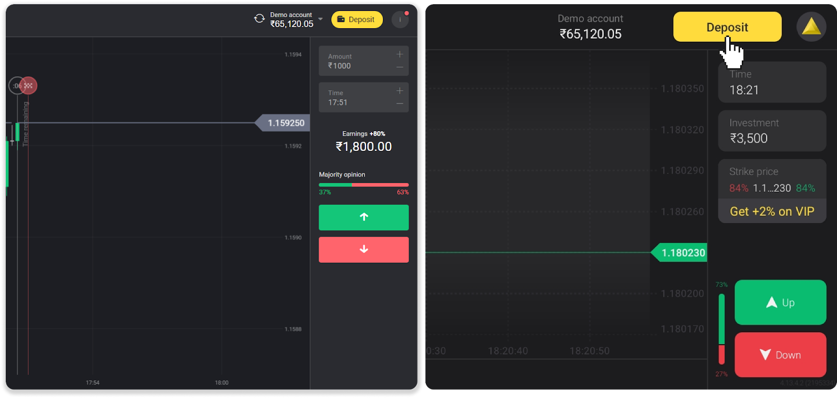
Task: Decrease Amount with the minus icon
Action: click(400, 67)
